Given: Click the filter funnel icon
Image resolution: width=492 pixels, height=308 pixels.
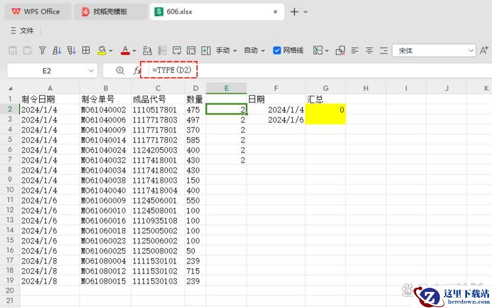Looking at the screenshot, I should point(42,50).
